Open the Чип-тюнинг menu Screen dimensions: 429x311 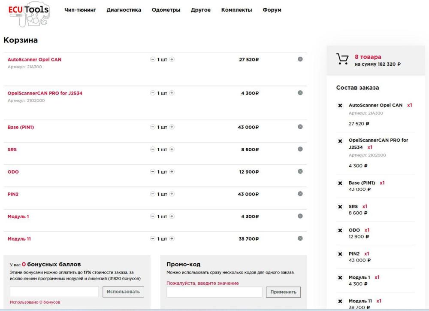(80, 10)
